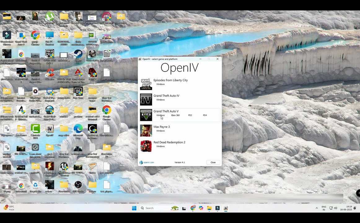
Task: Switch the ENG IN input language indicator
Action: pos(324,208)
